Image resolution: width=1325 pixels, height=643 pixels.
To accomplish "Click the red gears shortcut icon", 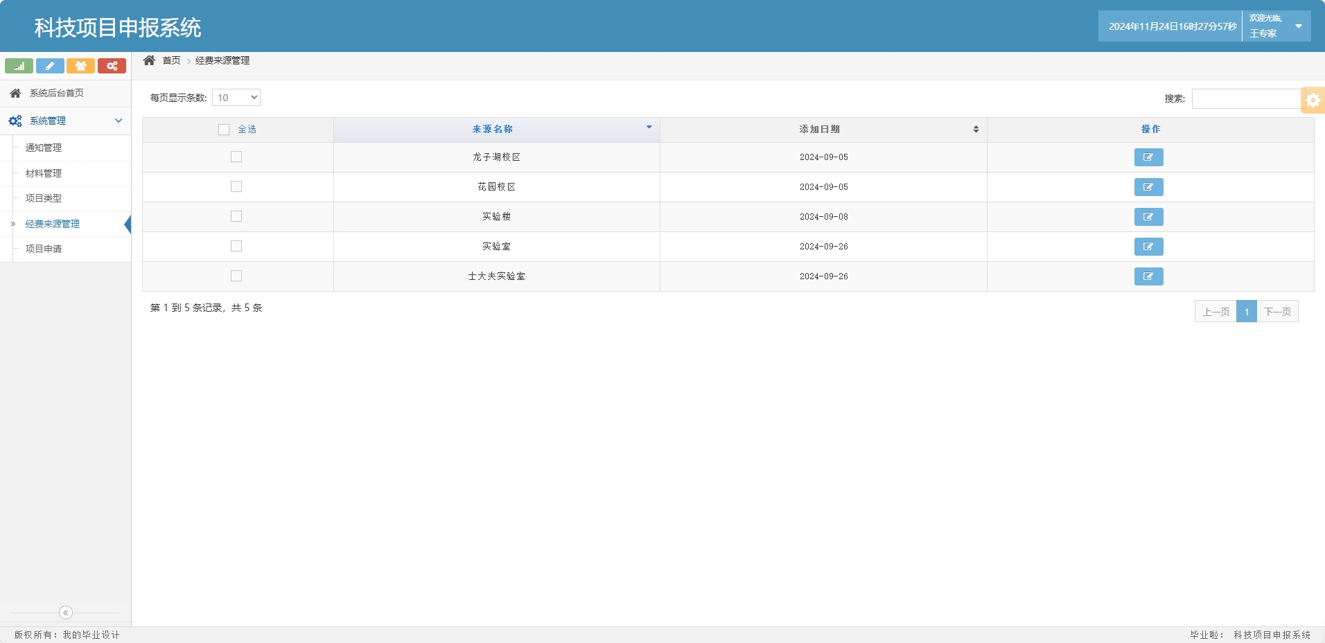I will click(x=112, y=66).
